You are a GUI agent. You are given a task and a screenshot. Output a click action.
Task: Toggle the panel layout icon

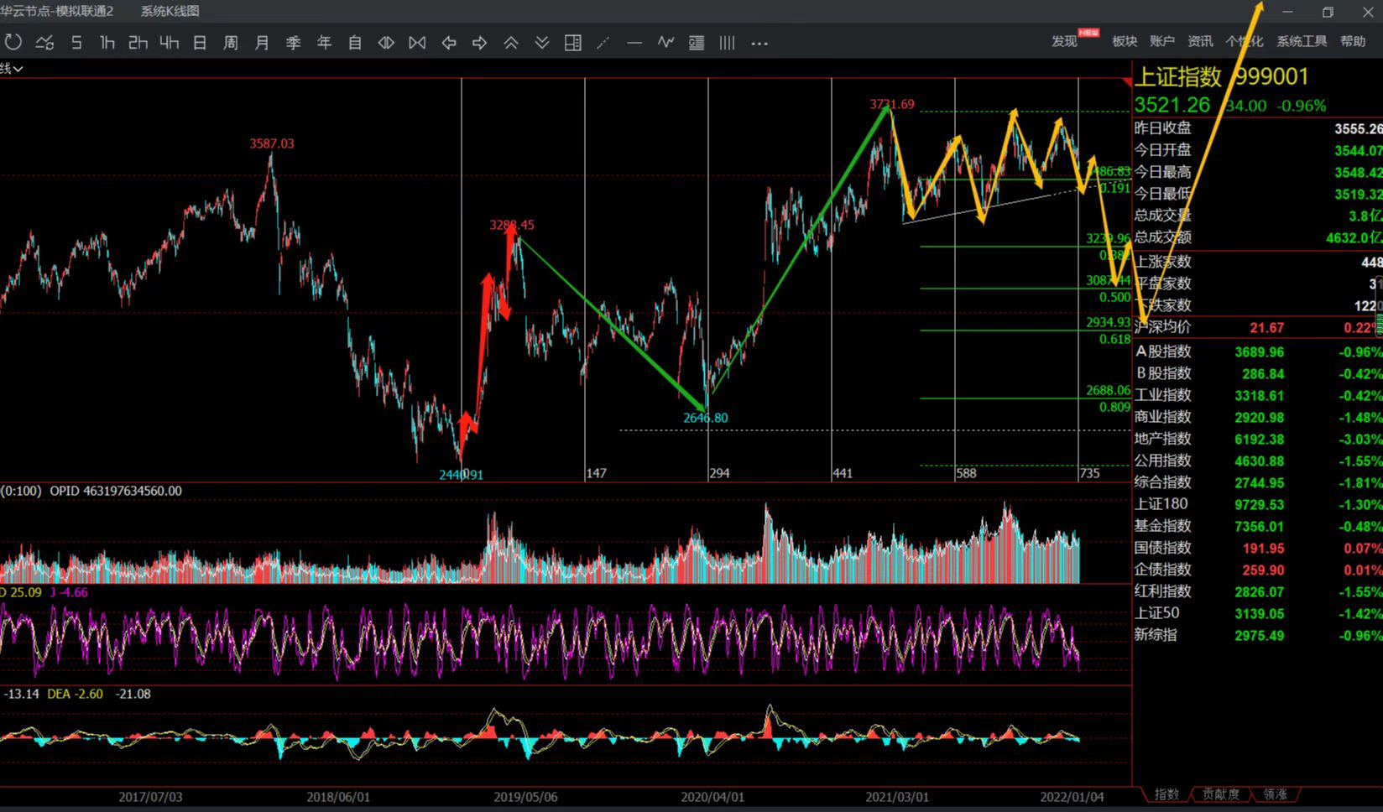[x=573, y=42]
